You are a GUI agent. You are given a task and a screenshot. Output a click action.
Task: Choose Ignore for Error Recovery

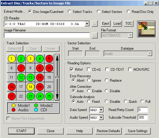point(89,80)
